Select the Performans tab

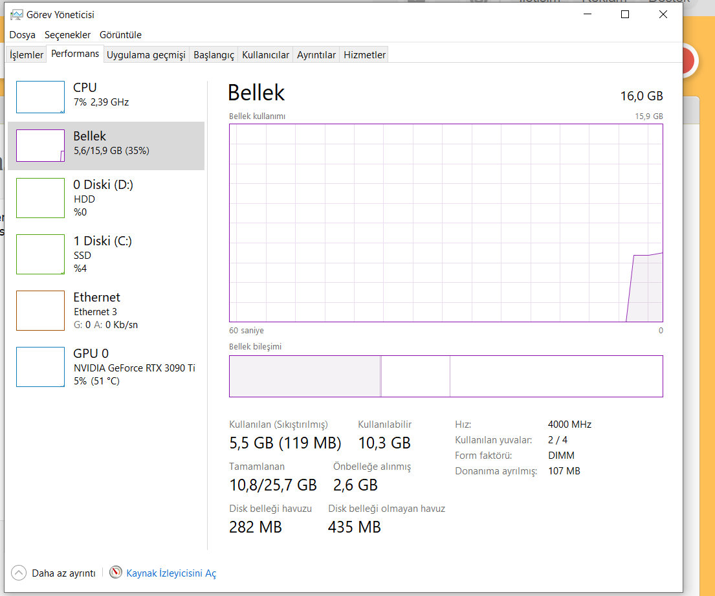(x=75, y=54)
